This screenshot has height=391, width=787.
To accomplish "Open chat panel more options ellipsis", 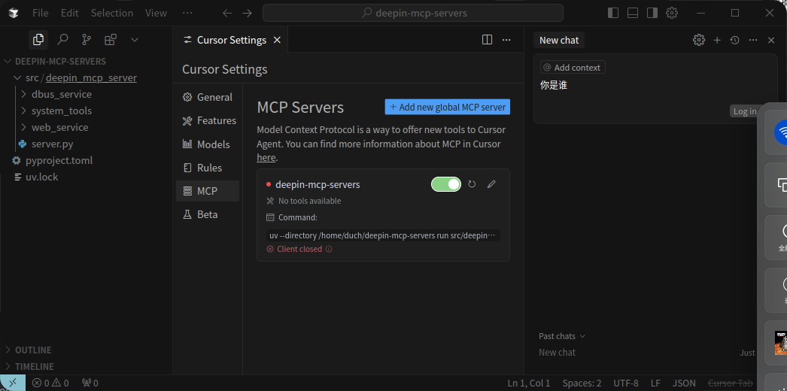I will [753, 40].
